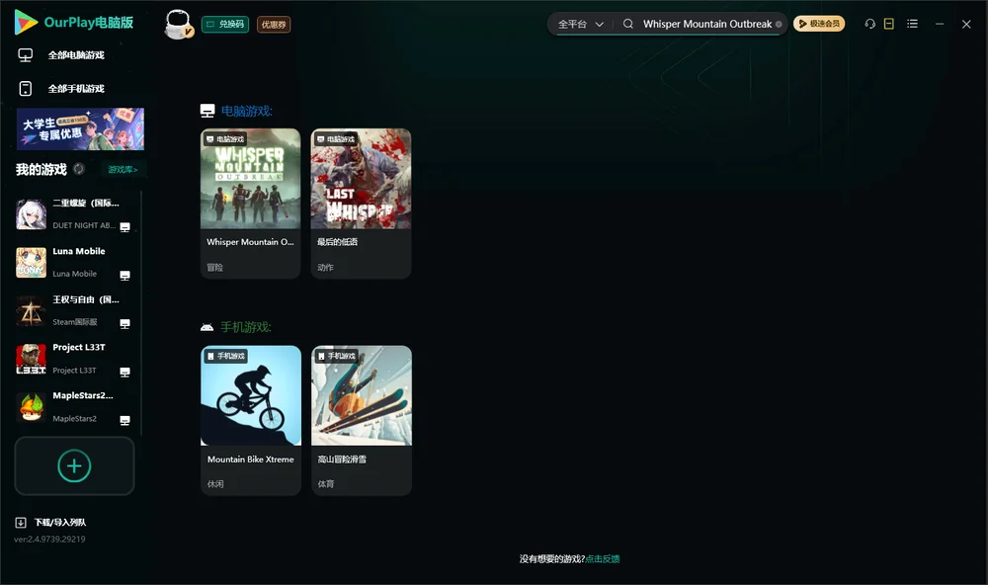Viewport: 988px width, 585px height.
Task: Click the 冒险 genre label under Whisper Mountain
Action: click(x=214, y=267)
